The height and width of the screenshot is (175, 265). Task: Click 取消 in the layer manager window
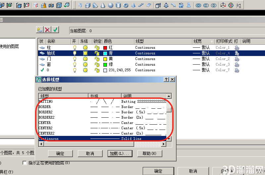pos(193,171)
